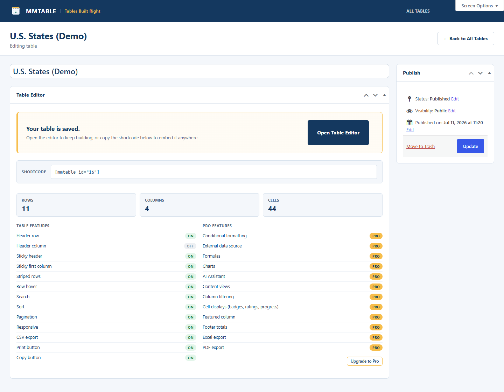Open ALL TABLES menu

pyautogui.click(x=418, y=11)
